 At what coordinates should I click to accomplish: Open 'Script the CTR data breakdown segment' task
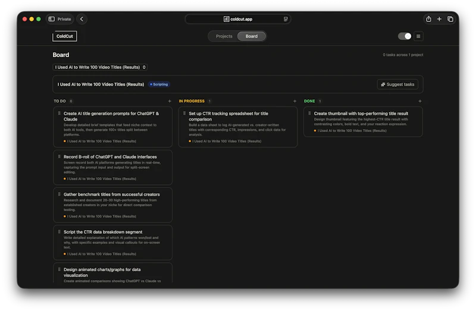coord(112,243)
